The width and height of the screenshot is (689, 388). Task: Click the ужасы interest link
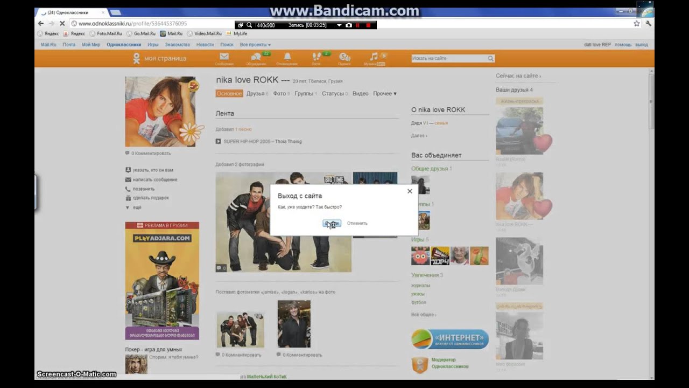pos(418,294)
